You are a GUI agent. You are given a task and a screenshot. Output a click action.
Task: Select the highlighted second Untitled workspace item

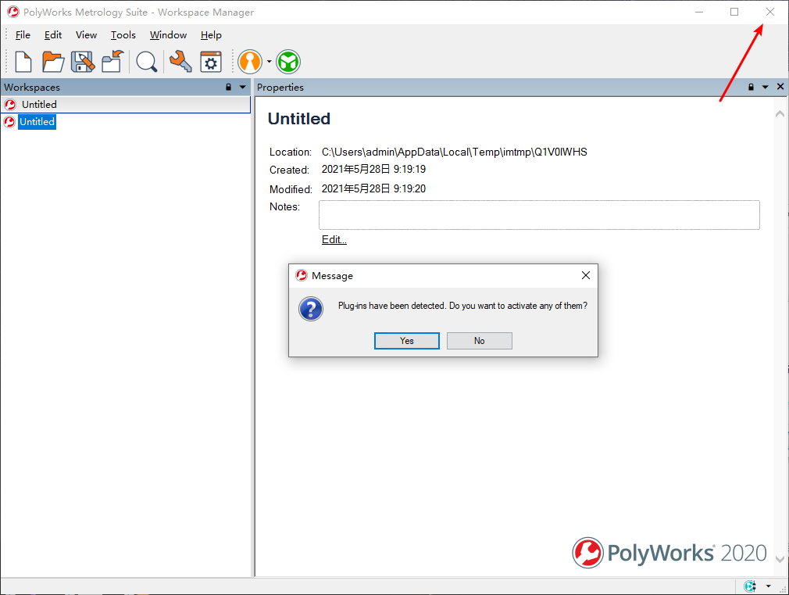tap(37, 121)
